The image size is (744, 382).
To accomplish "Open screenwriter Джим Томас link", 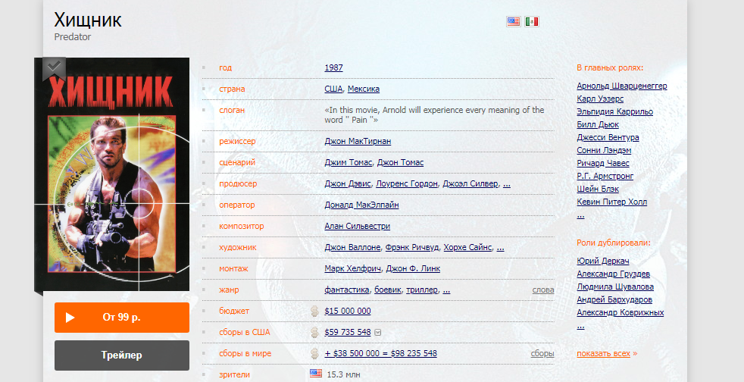I will 349,162.
